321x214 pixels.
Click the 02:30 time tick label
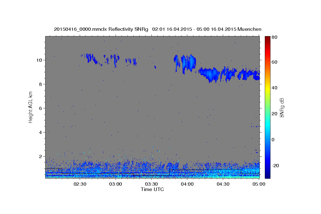click(80, 184)
